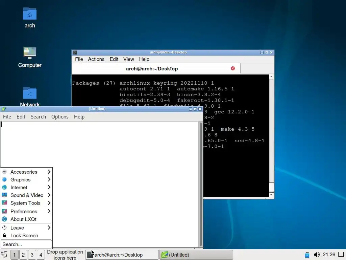Viewport: 346px width, 260px height.
Task: Open the text editor File menu
Action: coord(7,117)
